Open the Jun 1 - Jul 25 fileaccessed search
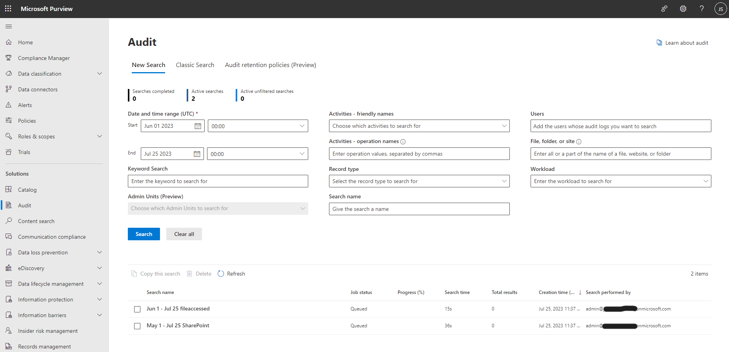 click(x=178, y=308)
